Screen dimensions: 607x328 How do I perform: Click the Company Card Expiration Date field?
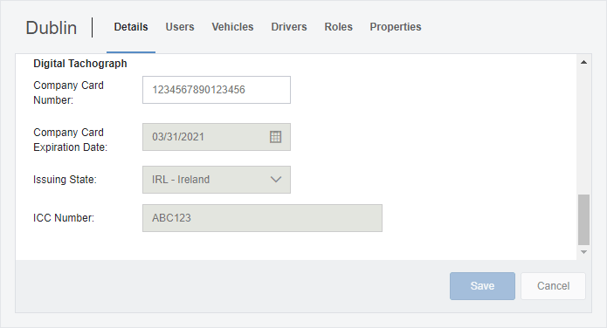[217, 137]
